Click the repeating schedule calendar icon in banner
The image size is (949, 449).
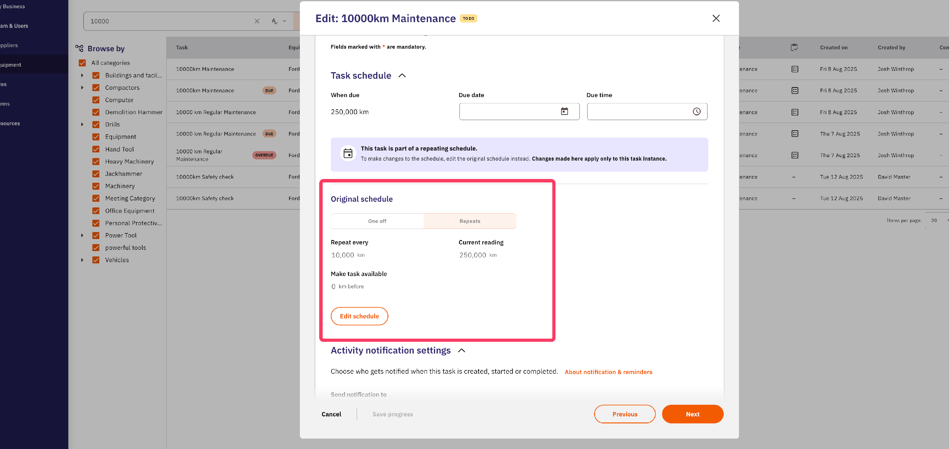348,153
